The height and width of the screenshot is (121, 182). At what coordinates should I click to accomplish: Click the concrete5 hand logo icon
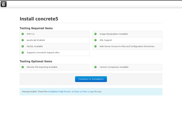[x=3, y=4]
